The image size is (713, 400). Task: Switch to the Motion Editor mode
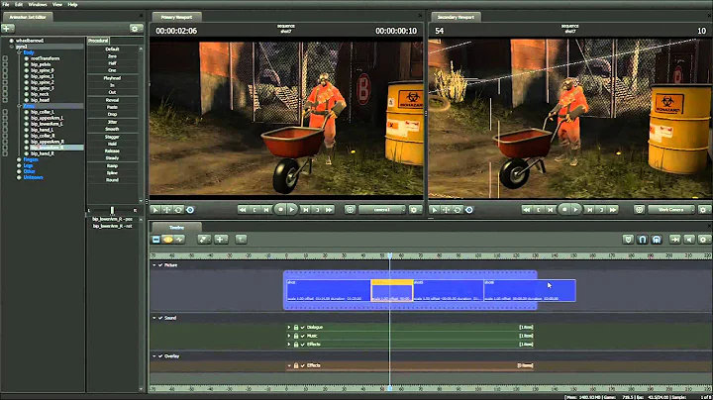coord(167,239)
